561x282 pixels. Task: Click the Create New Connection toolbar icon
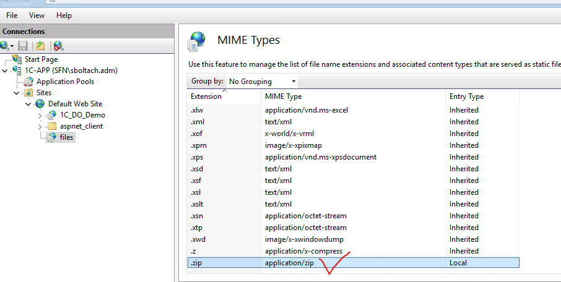(x=6, y=46)
